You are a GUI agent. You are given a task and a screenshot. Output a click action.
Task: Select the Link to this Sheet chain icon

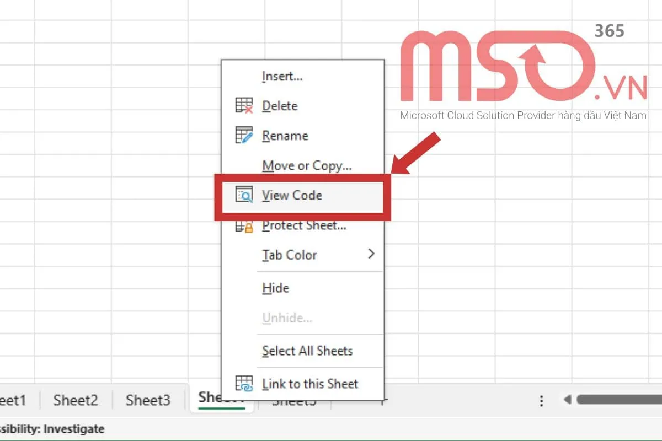(243, 384)
